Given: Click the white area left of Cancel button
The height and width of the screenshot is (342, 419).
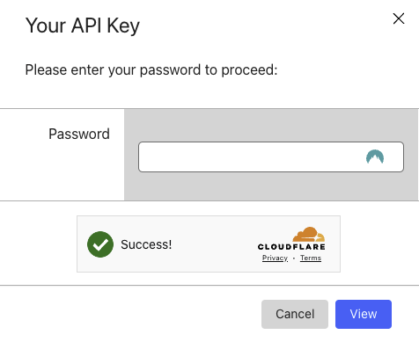Looking at the screenshot, I should point(130,314).
